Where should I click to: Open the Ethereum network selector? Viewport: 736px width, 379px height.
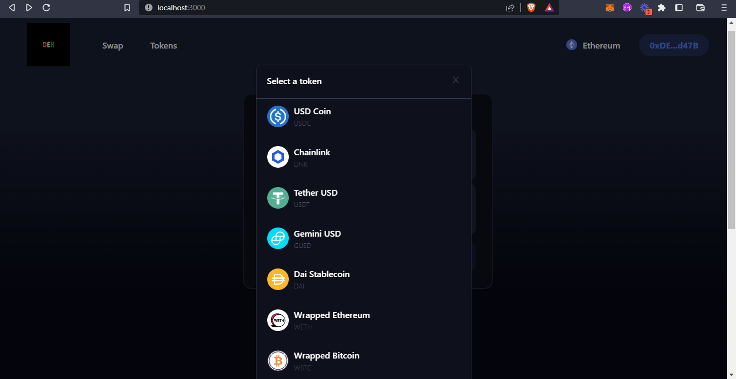coord(593,45)
